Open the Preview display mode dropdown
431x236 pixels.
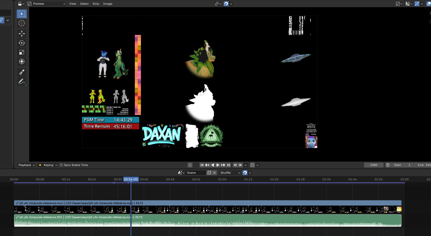coord(46,4)
